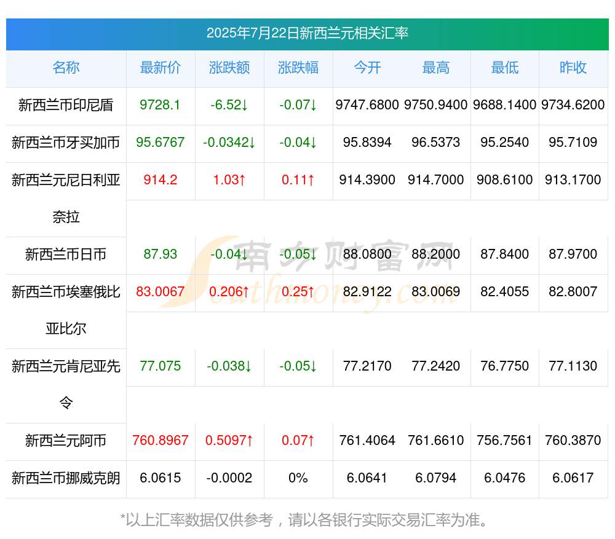This screenshot has height=539, width=615.
Task: Click change amount -6.52↓
Action: 229,104
